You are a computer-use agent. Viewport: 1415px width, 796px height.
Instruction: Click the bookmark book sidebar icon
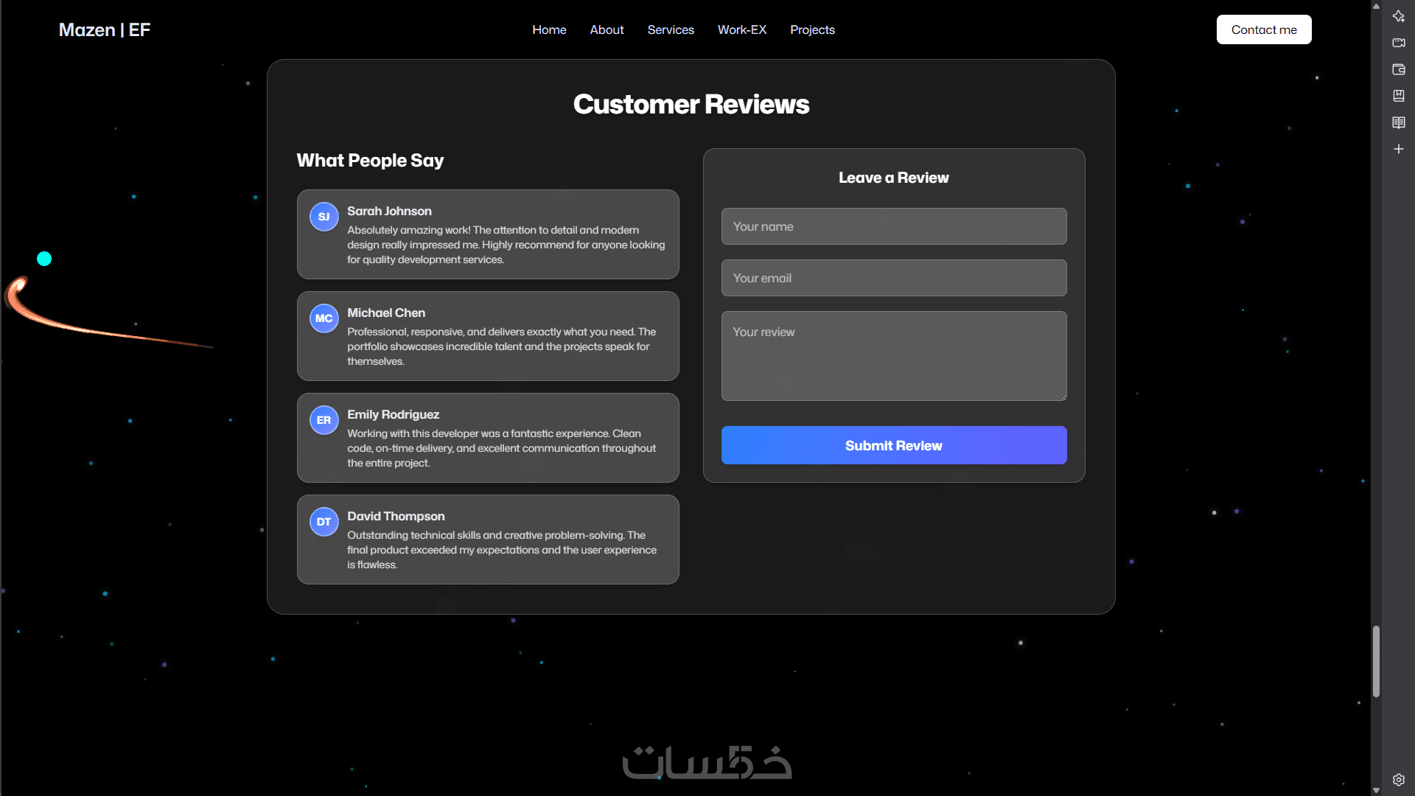click(1398, 96)
